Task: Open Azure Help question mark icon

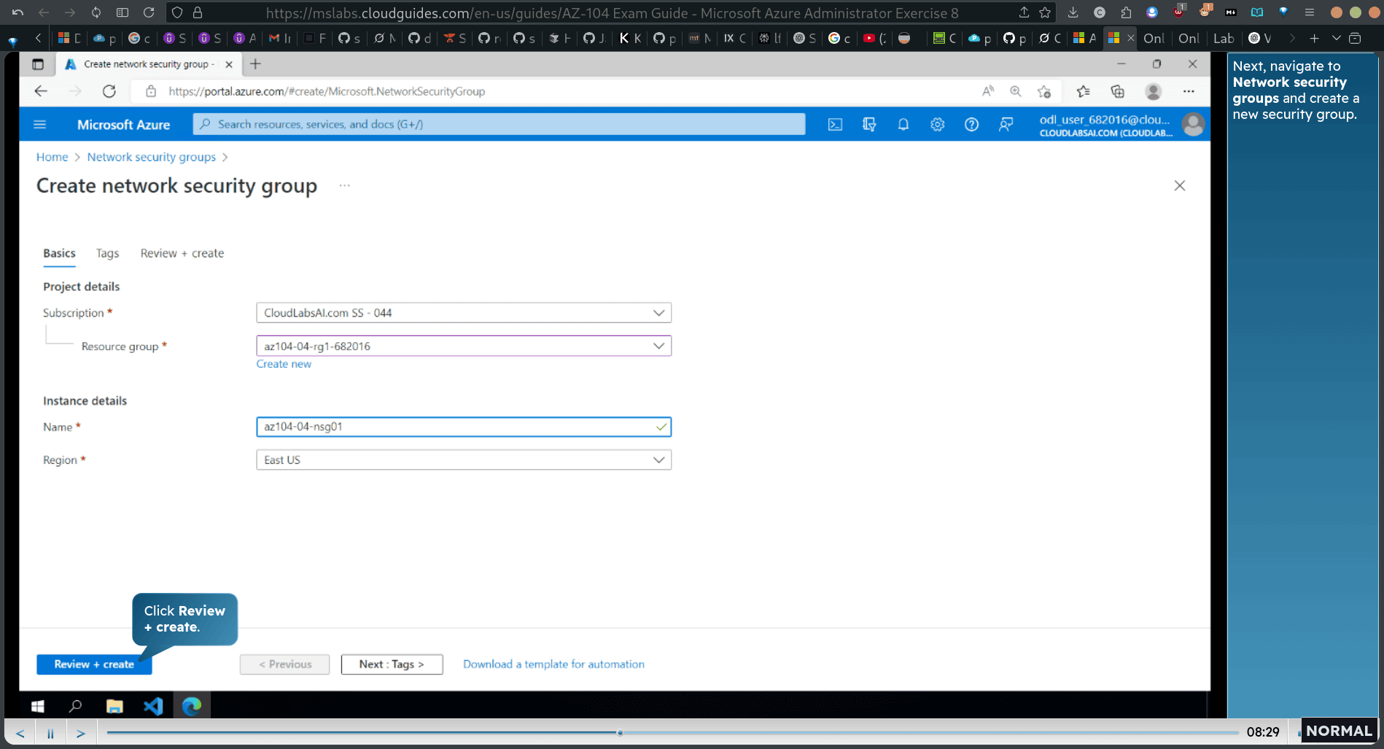Action: [971, 125]
